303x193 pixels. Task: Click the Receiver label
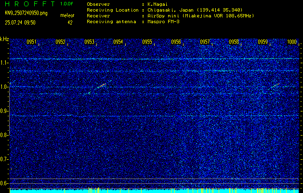point(98,16)
